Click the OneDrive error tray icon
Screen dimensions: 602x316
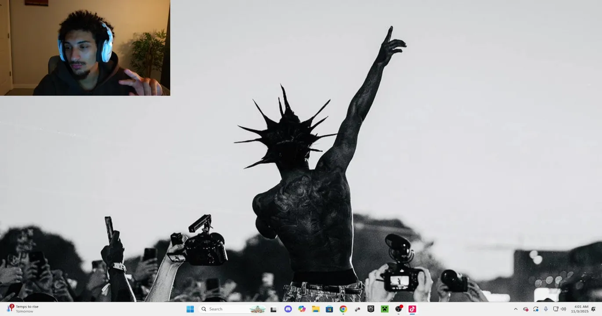pyautogui.click(x=526, y=309)
